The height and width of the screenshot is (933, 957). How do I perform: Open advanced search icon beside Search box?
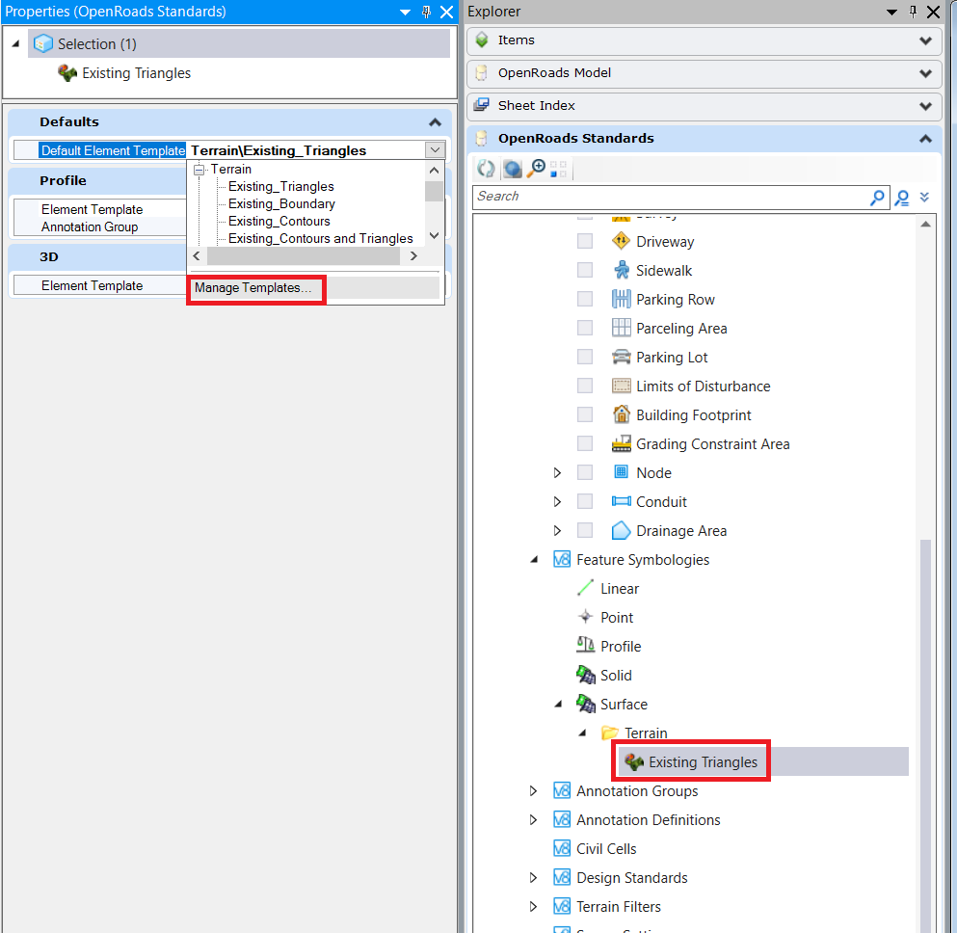(x=901, y=198)
